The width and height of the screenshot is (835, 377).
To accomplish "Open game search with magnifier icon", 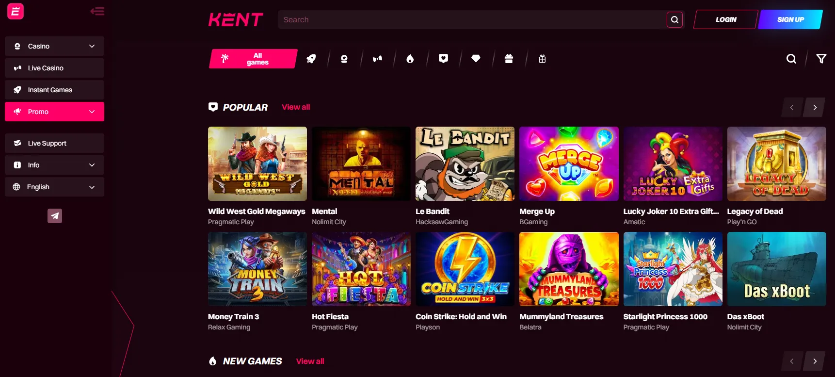I will pyautogui.click(x=791, y=59).
